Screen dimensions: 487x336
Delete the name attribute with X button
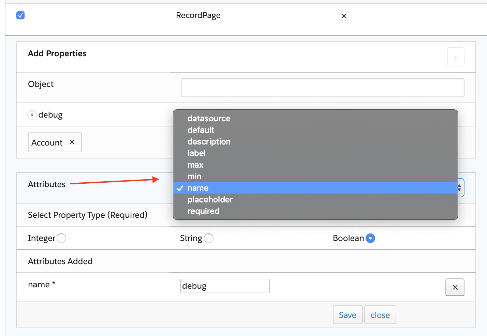point(455,287)
